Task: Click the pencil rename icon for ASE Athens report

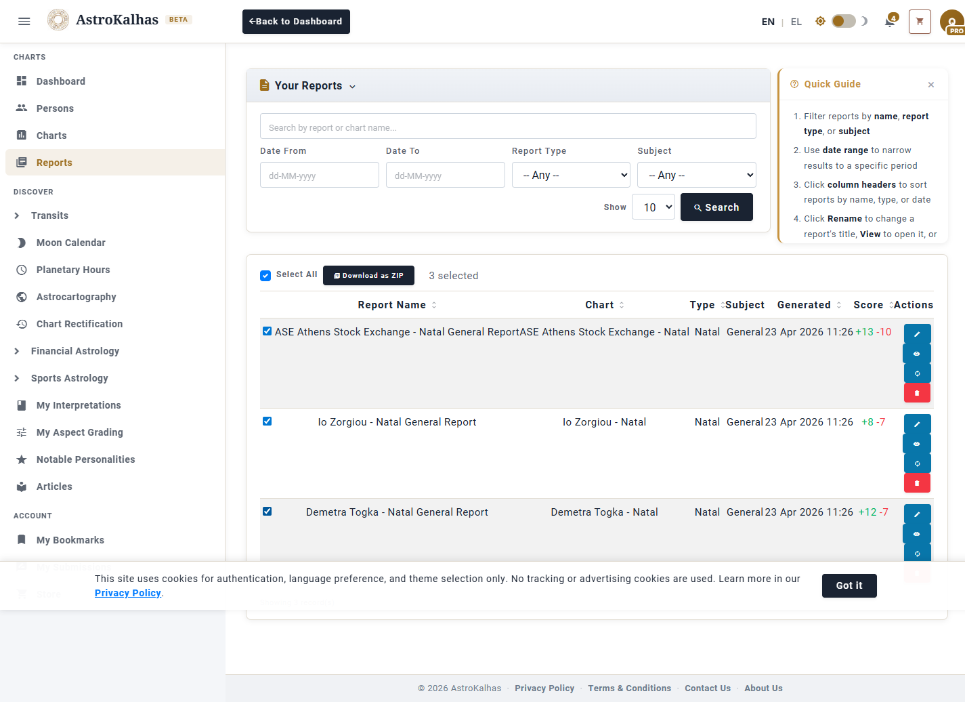Action: (x=917, y=334)
